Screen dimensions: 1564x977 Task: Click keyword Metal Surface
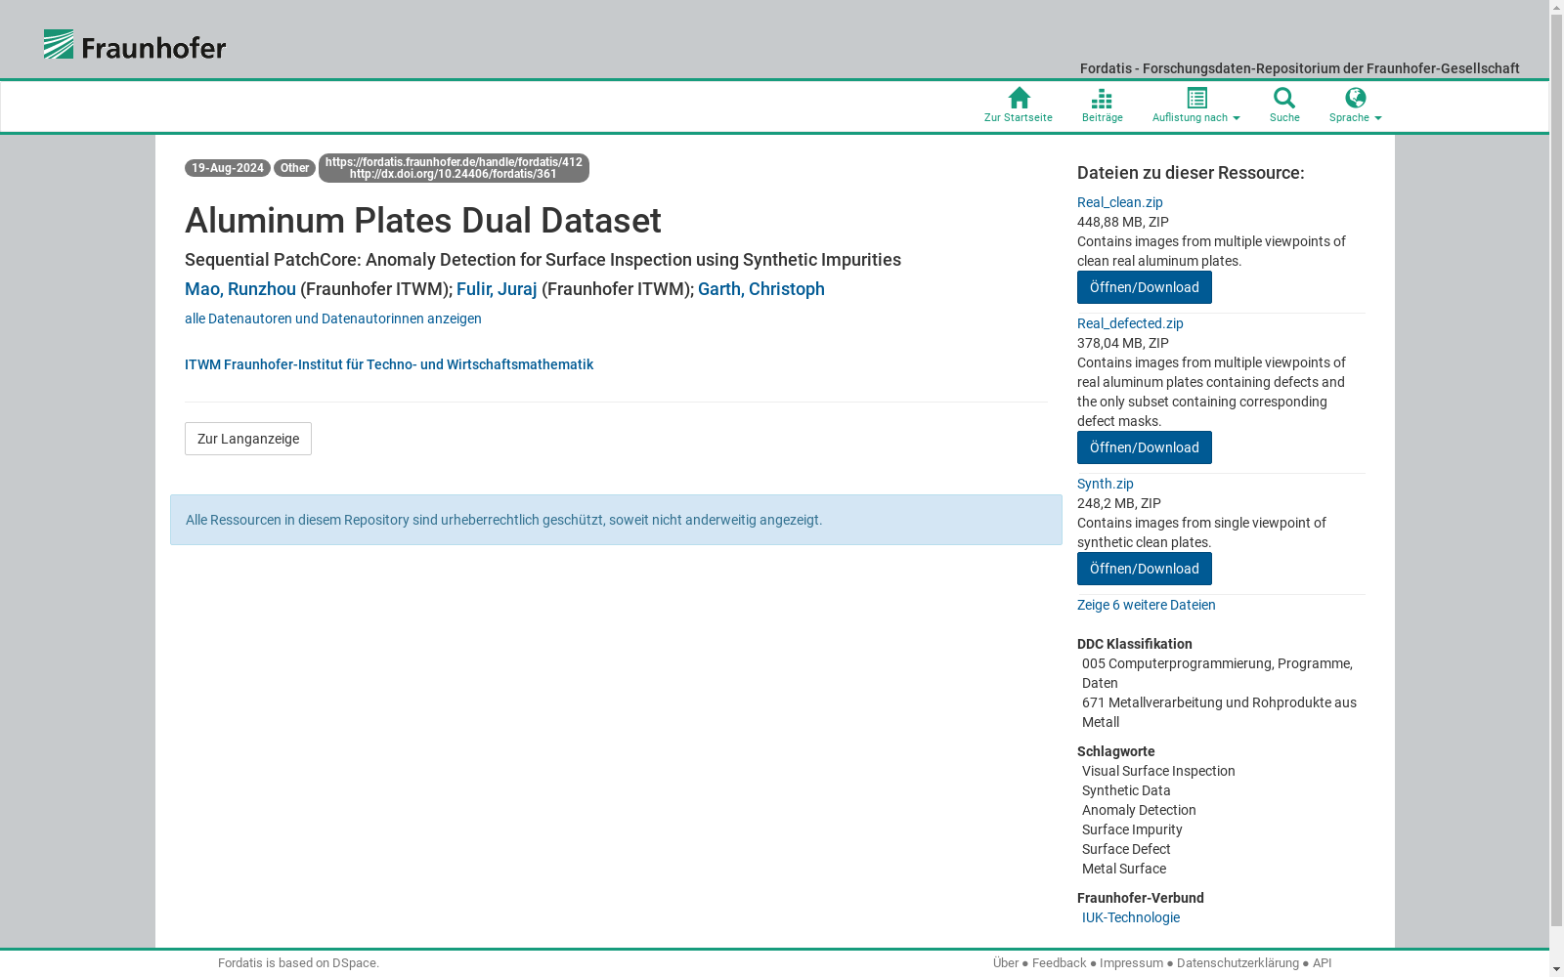pyautogui.click(x=1124, y=869)
